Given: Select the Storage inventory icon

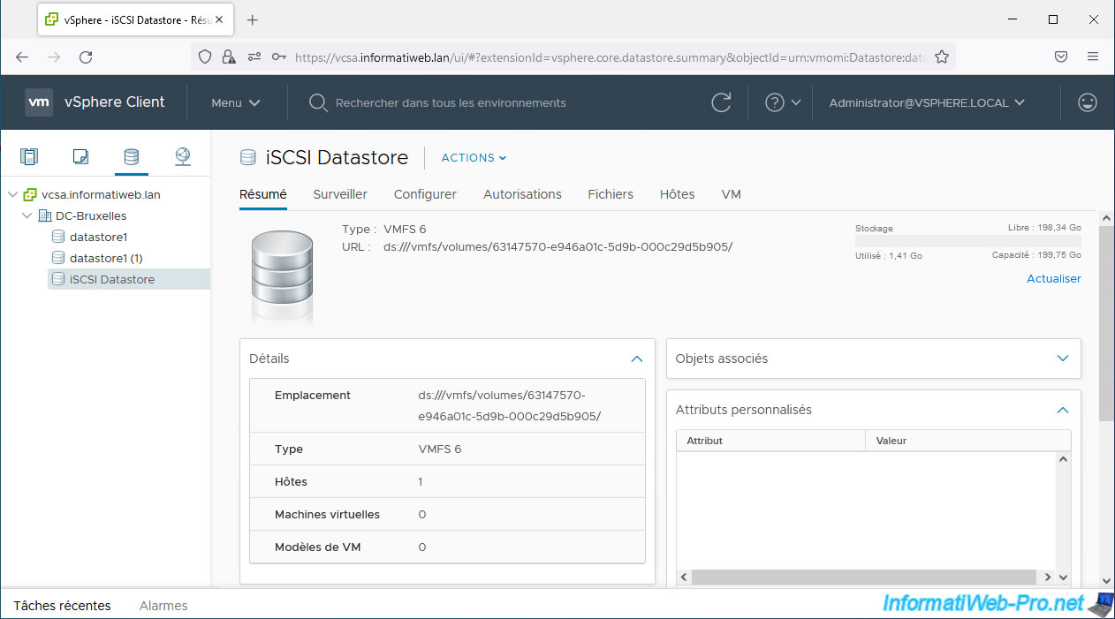Looking at the screenshot, I should pyautogui.click(x=131, y=157).
